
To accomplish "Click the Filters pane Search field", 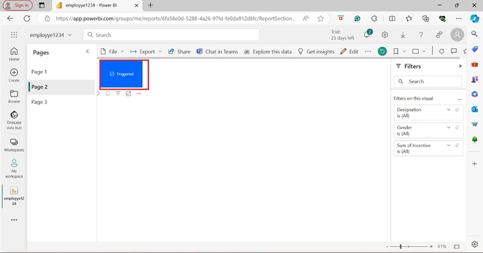I will pyautogui.click(x=427, y=82).
